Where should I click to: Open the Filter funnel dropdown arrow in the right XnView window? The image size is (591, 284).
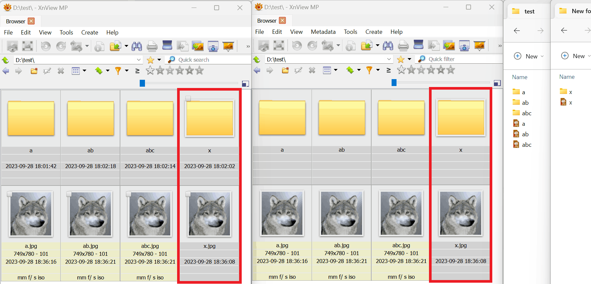click(x=378, y=70)
